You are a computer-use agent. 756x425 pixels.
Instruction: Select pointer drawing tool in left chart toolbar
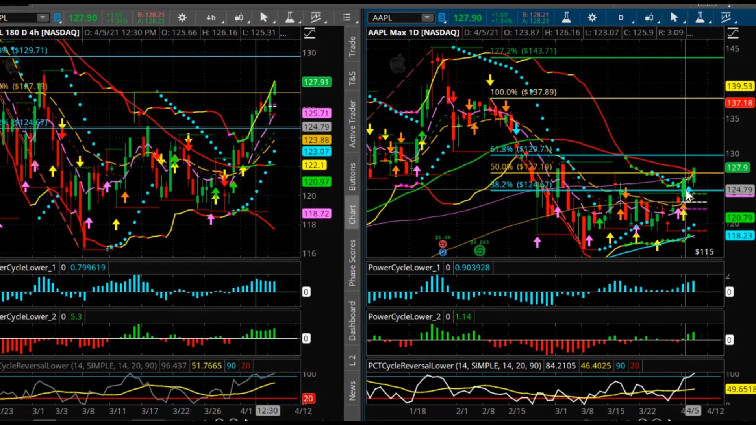[264, 18]
